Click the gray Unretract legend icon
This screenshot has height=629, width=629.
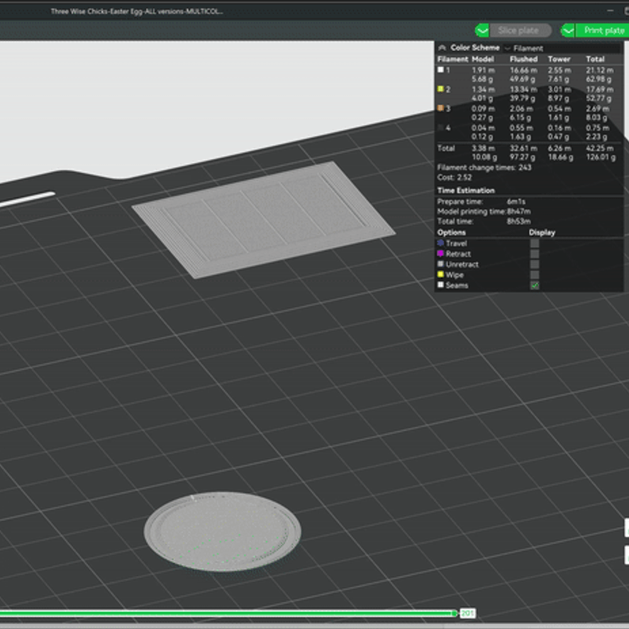(440, 264)
